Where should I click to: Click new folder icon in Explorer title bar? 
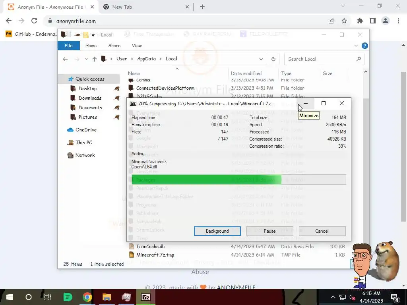(86, 35)
